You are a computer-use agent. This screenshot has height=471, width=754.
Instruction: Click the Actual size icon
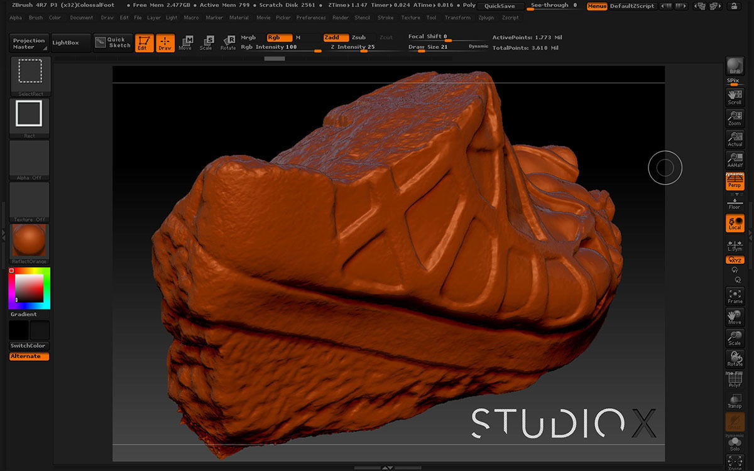pos(735,138)
